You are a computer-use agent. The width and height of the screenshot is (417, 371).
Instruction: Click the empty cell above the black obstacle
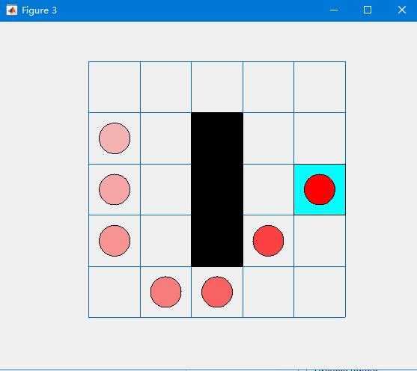[x=217, y=88]
